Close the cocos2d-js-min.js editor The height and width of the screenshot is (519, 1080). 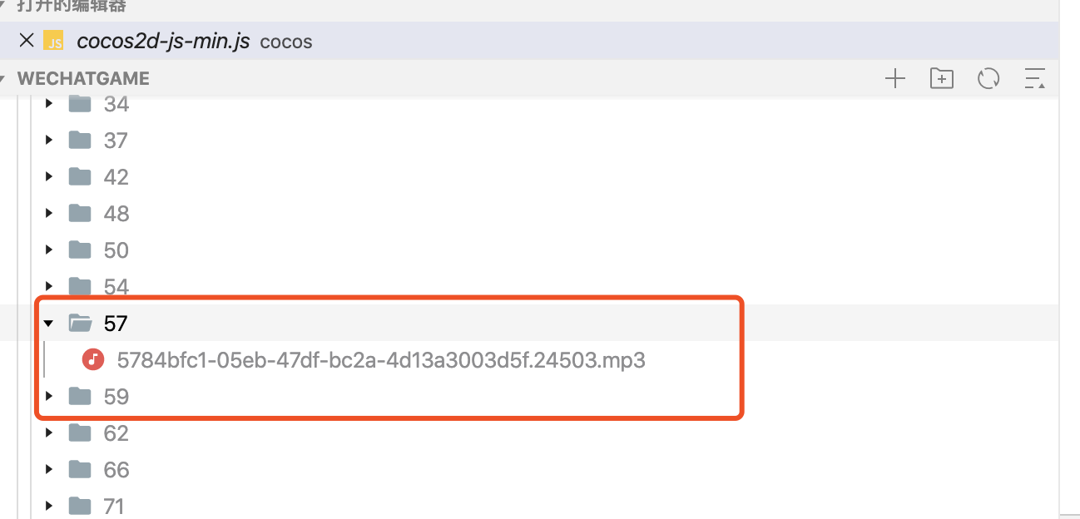coord(27,40)
